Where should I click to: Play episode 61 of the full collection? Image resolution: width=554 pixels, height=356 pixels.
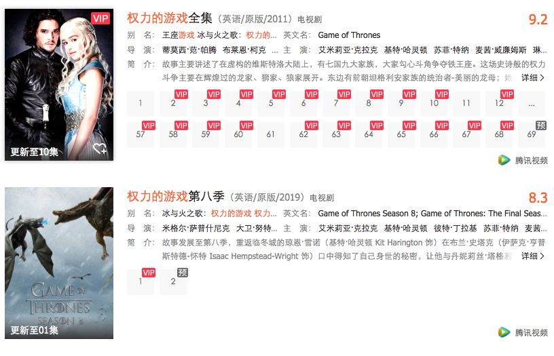point(271,134)
